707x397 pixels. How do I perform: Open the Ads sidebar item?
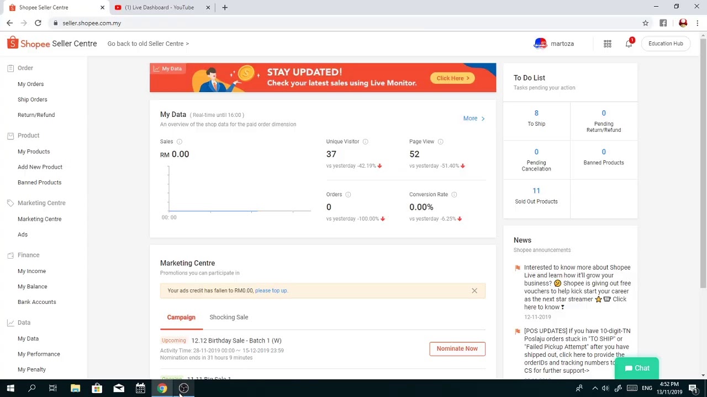[23, 235]
